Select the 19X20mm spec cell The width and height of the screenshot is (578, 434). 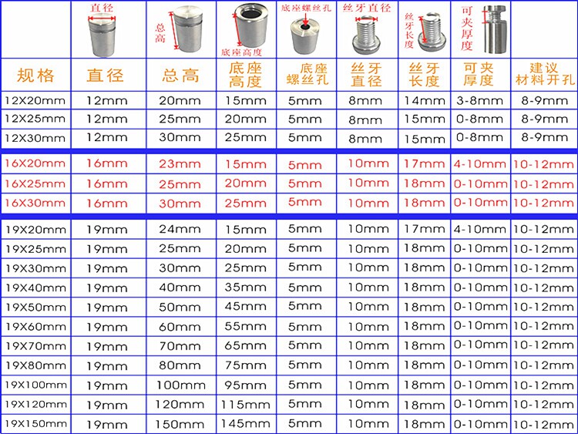pyautogui.click(x=36, y=230)
